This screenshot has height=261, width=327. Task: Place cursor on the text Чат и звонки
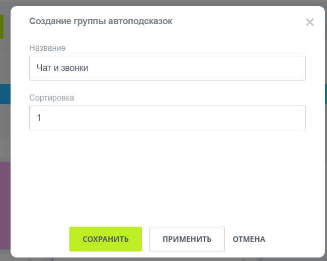[62, 68]
